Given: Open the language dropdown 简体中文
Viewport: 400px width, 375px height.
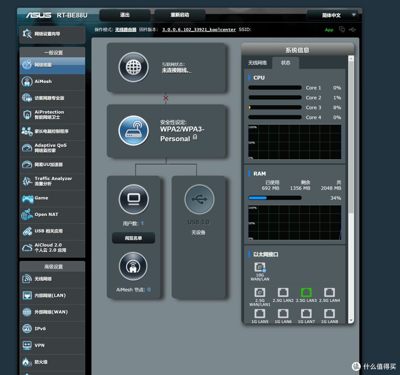Looking at the screenshot, I should coord(332,15).
